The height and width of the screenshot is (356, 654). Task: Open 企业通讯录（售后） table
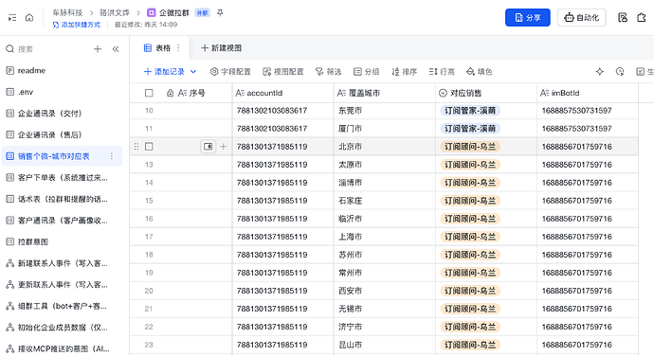pyautogui.click(x=62, y=134)
